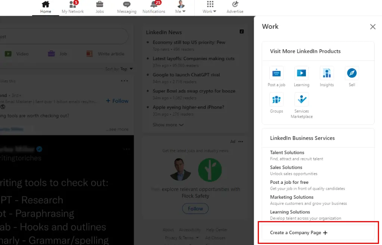Viewport: 382px width, 245px height.
Task: Click the LinkedIn News info icon
Action: 241,32
